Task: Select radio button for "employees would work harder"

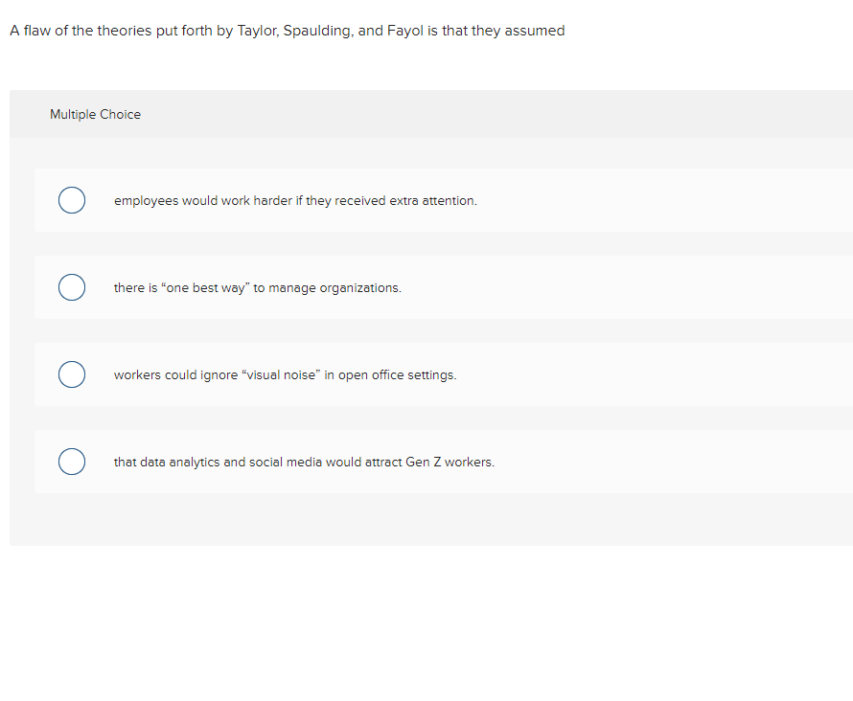Action: point(72,200)
